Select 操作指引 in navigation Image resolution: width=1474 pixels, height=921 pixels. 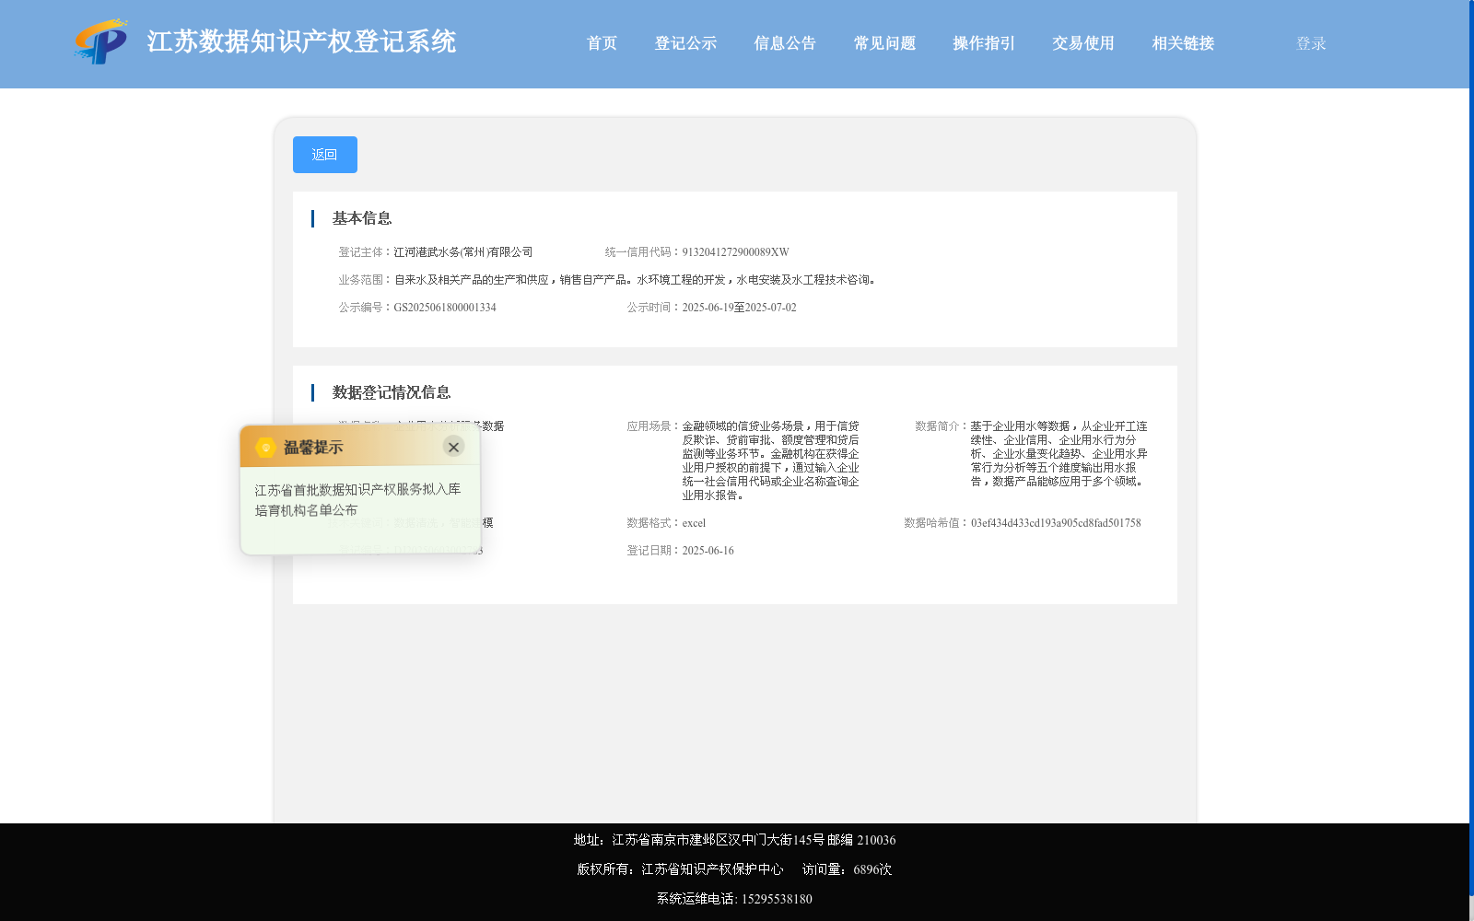coord(984,43)
